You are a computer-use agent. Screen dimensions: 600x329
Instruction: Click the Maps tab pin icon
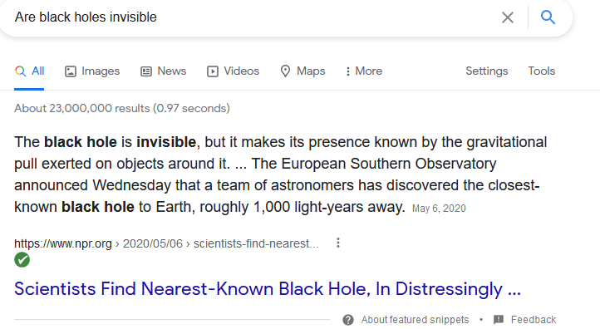pyautogui.click(x=285, y=71)
